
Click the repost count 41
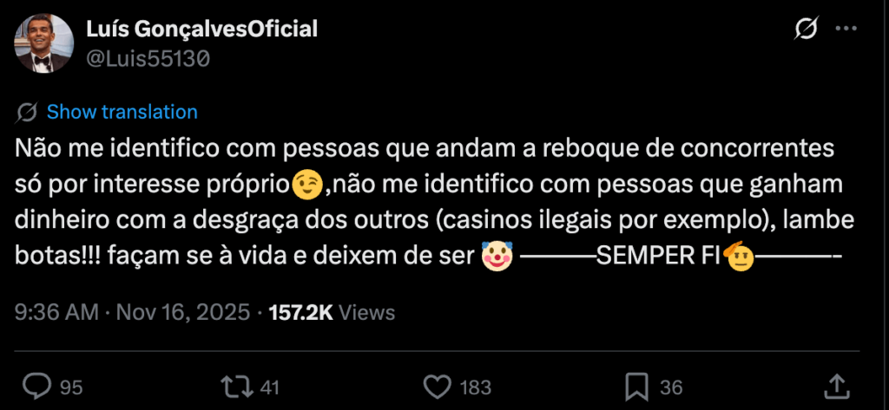click(269, 387)
